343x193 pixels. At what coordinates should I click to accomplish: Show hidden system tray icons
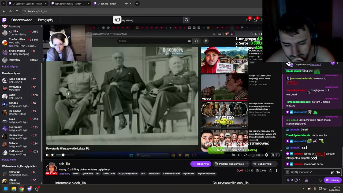point(304,189)
